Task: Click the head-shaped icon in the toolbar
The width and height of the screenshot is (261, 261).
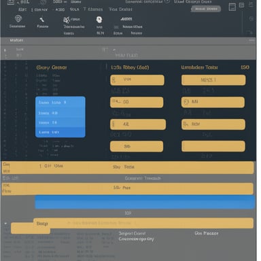Action: [x=99, y=20]
